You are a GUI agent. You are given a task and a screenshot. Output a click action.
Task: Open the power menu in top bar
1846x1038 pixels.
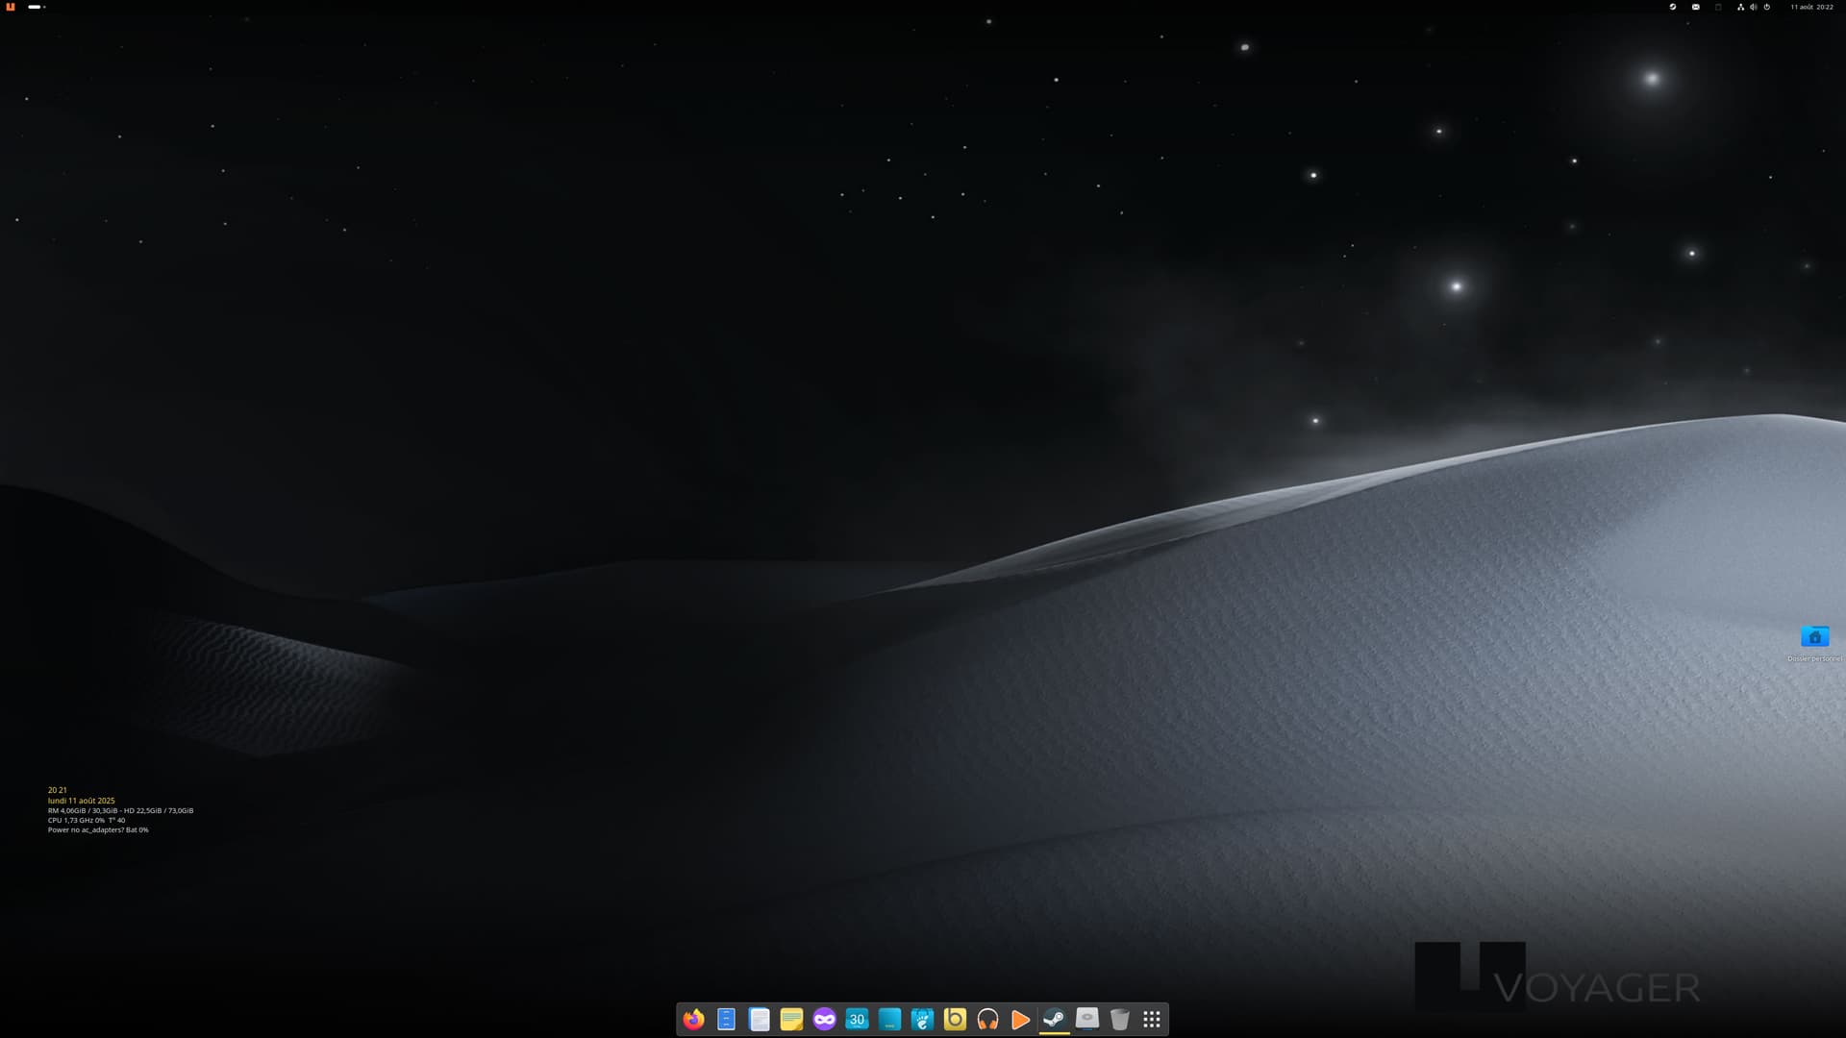[1766, 7]
